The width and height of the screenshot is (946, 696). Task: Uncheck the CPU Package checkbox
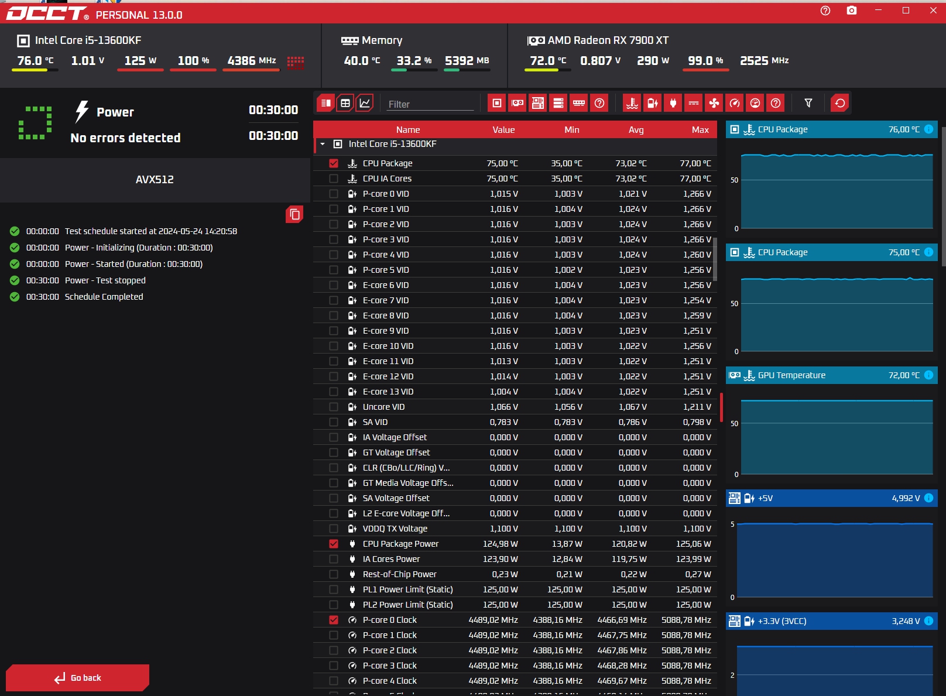[334, 163]
